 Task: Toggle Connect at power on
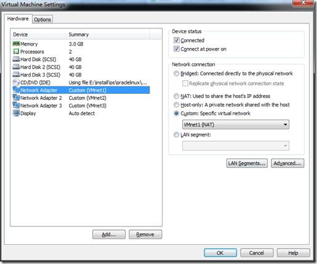pos(177,49)
